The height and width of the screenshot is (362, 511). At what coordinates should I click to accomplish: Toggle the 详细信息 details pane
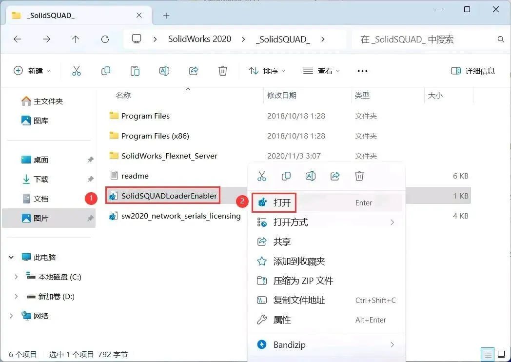pos(472,71)
